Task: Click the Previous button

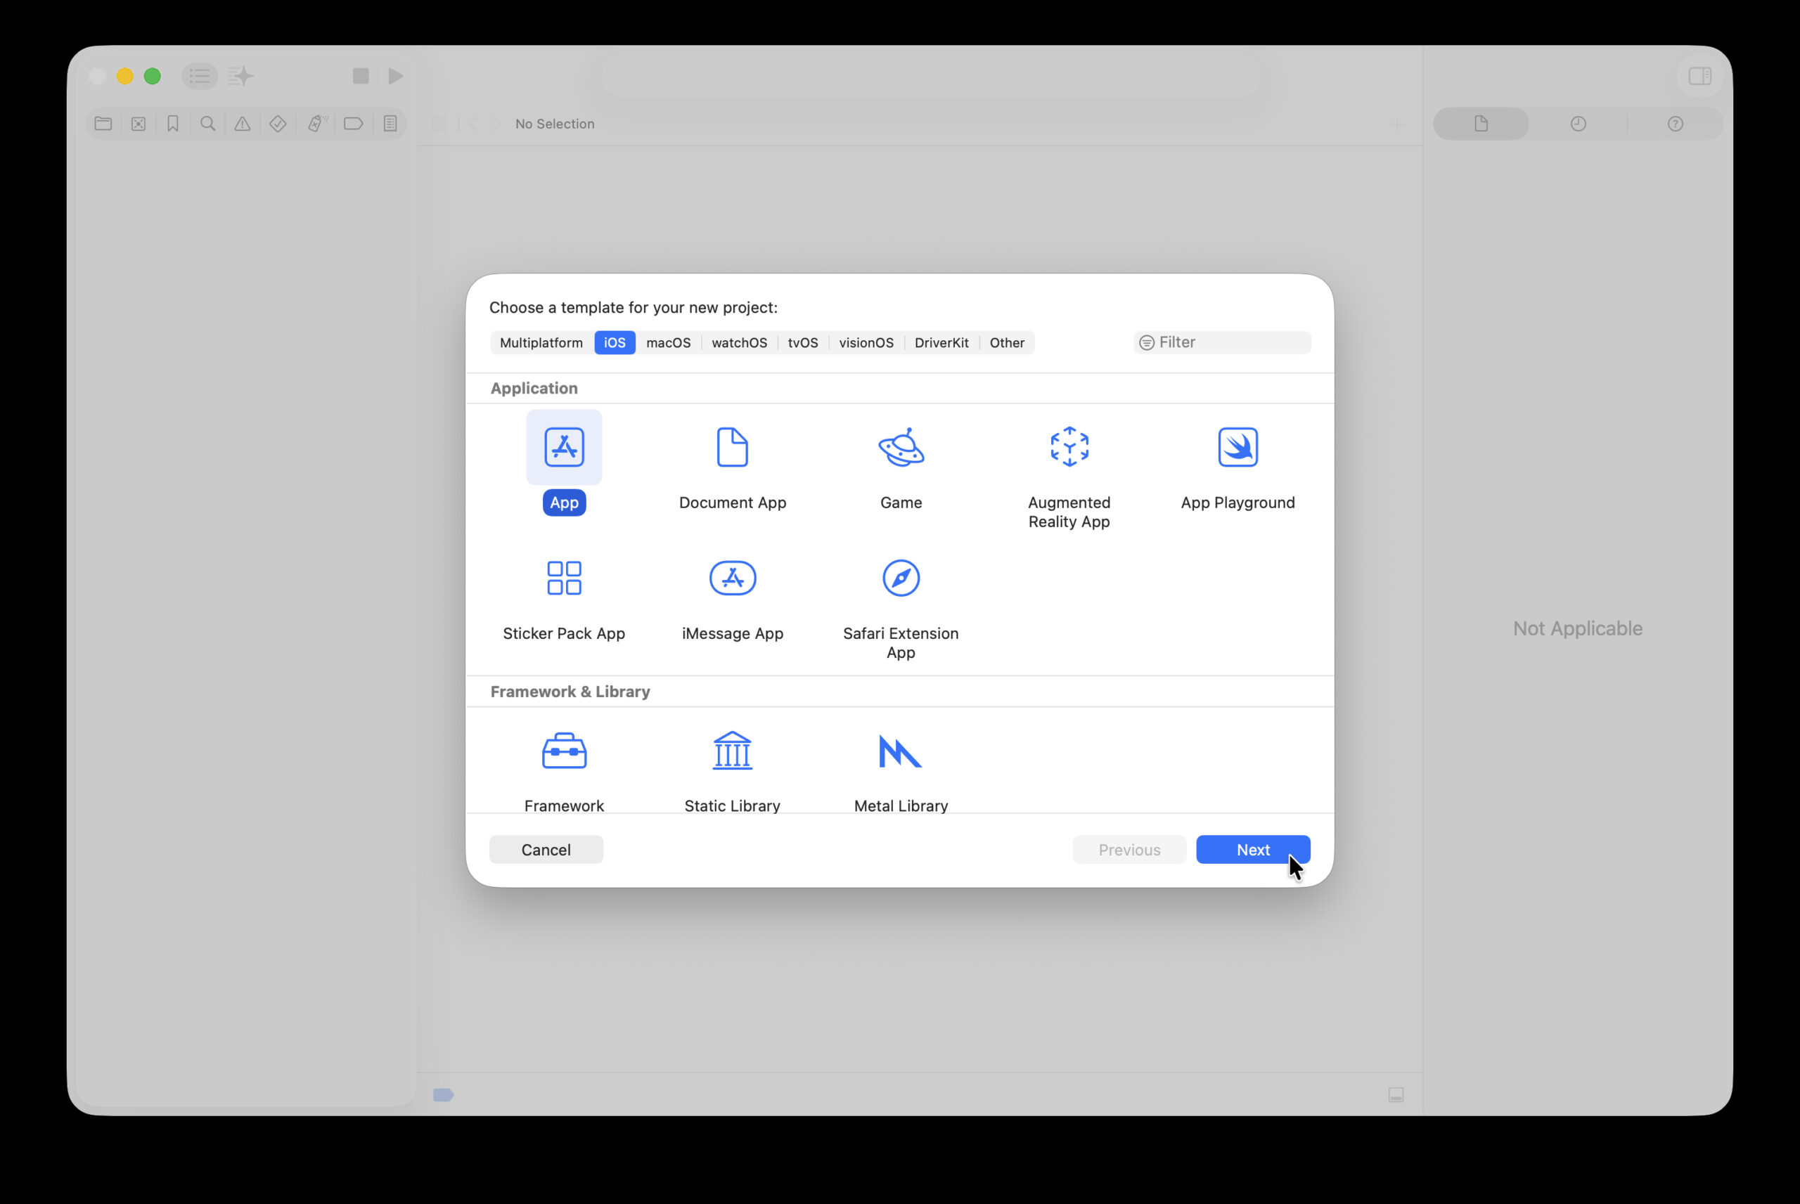Action: 1129,849
